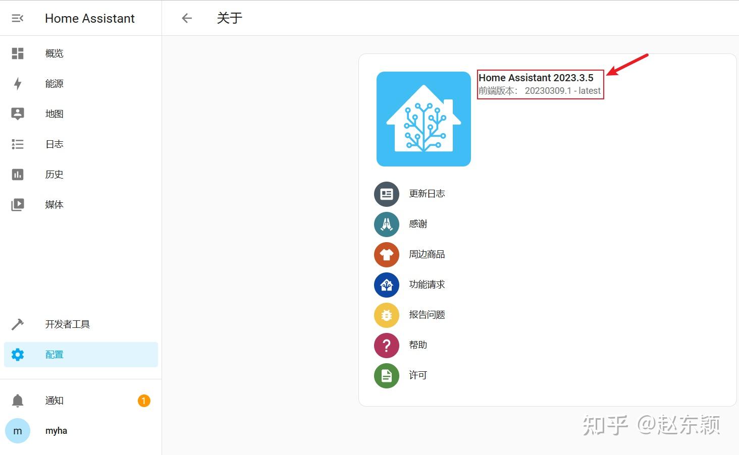Click the 概览 dashboard icon

click(x=18, y=53)
